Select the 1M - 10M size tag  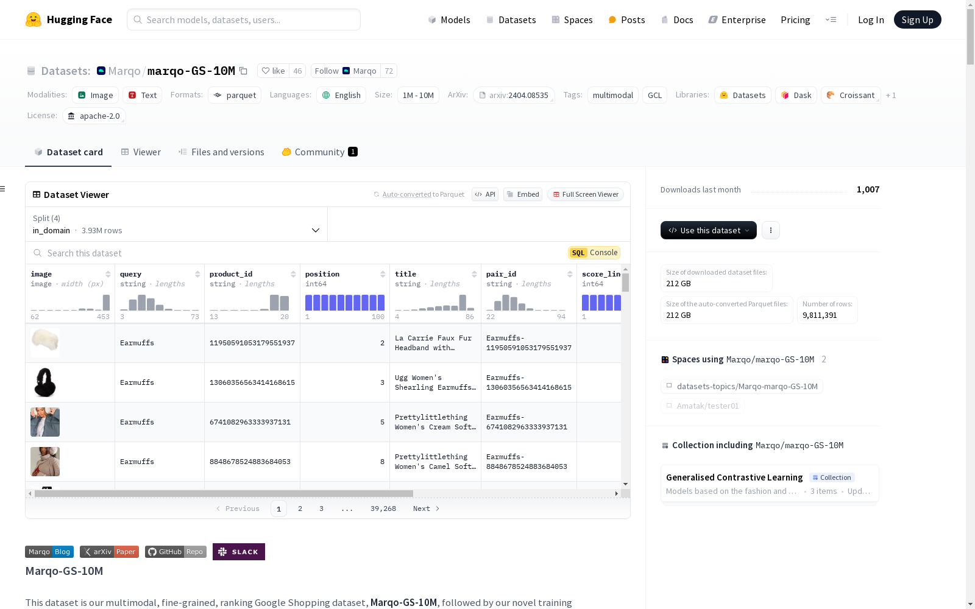pos(419,95)
